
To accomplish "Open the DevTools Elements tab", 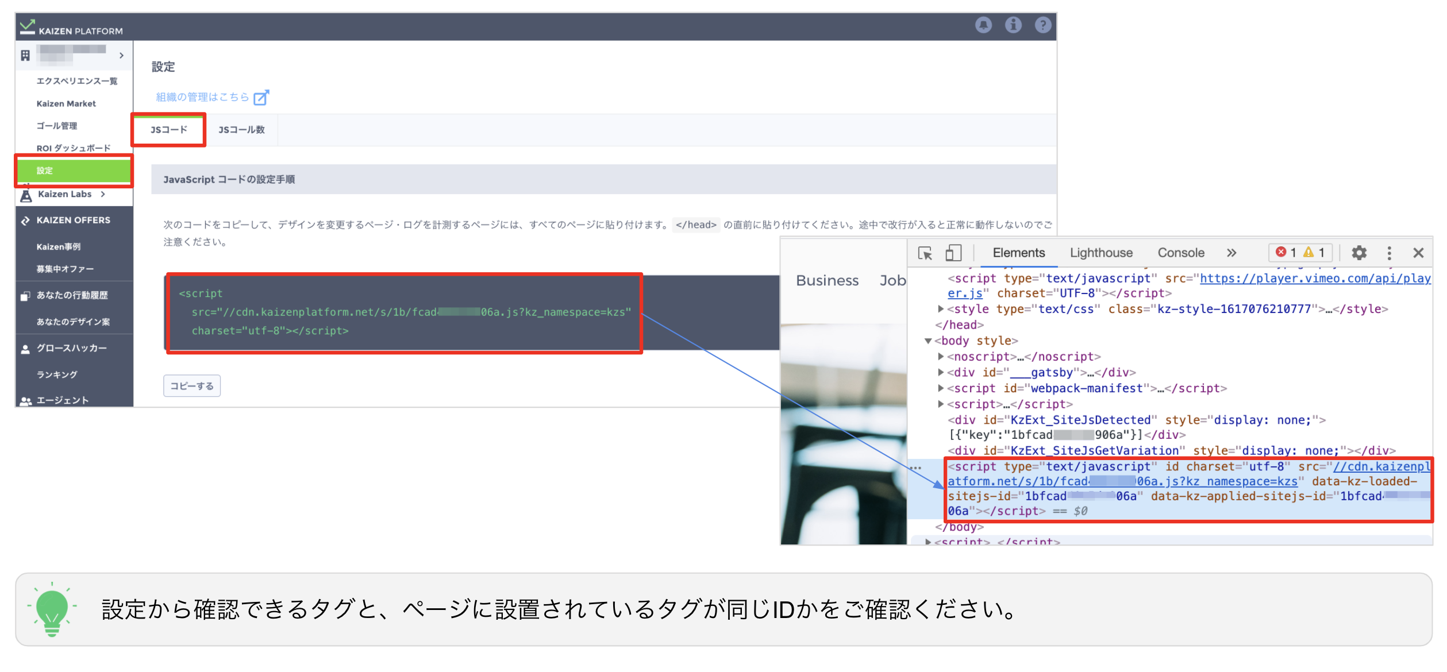I will (1018, 253).
